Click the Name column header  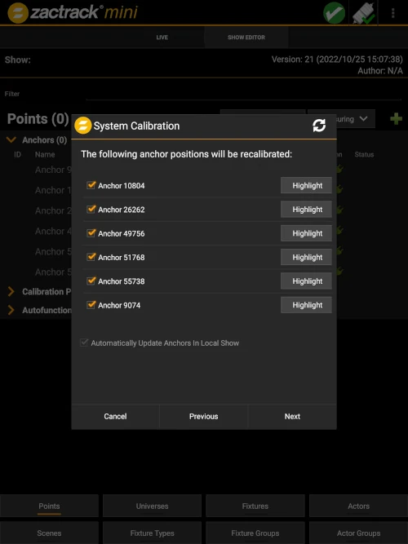tap(45, 154)
